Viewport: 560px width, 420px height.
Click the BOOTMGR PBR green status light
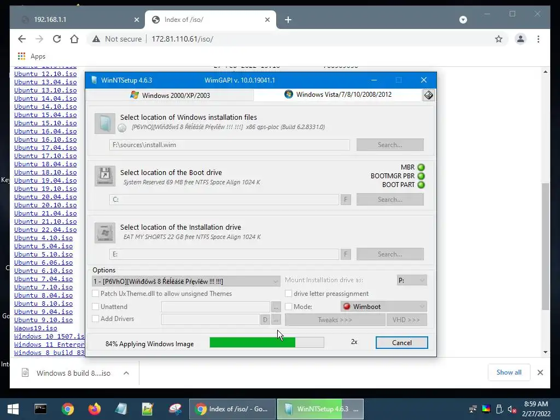click(x=421, y=176)
